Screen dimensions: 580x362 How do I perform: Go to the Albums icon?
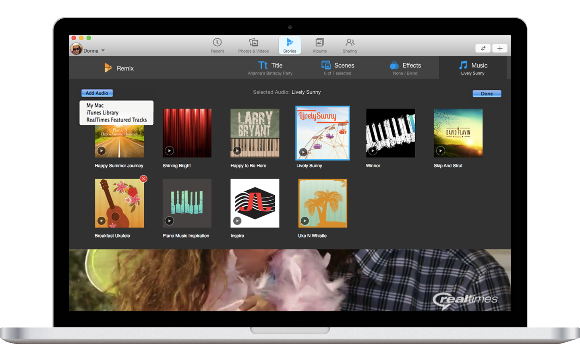319,43
